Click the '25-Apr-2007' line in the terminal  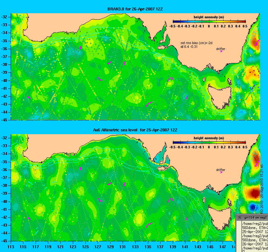point(255,232)
